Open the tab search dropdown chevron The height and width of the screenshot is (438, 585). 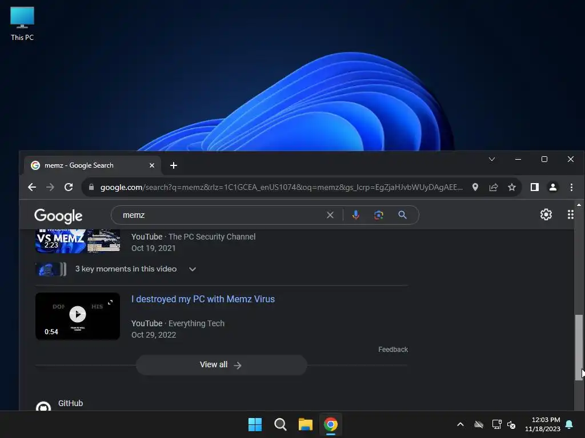click(x=492, y=159)
